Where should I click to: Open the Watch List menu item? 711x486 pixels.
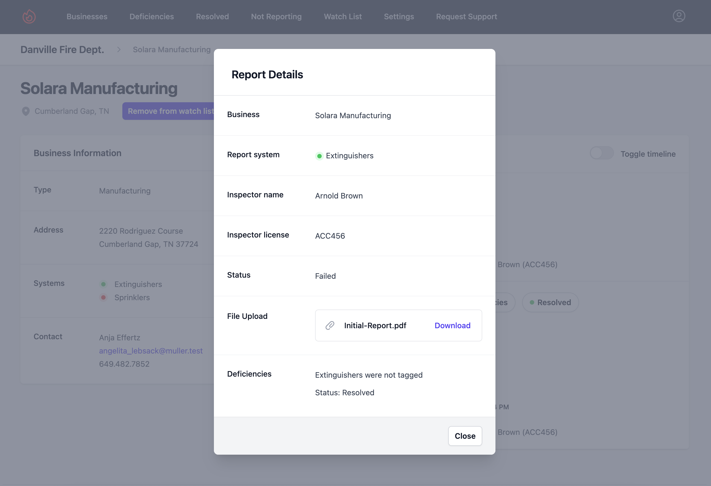342,16
